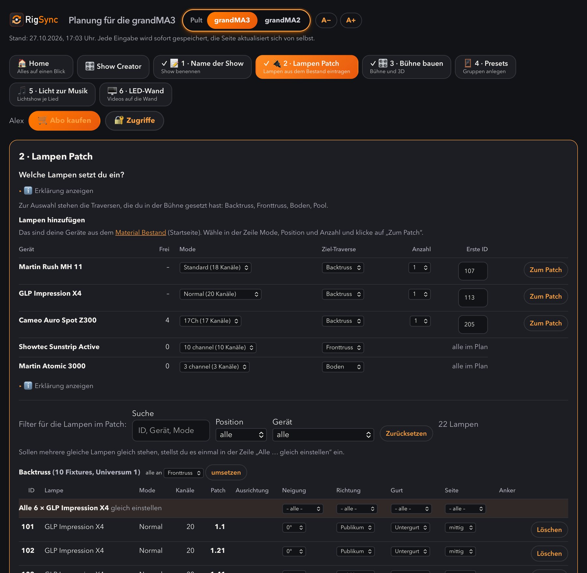The width and height of the screenshot is (587, 573).
Task: Open the 4 · Presets step
Action: tap(485, 67)
